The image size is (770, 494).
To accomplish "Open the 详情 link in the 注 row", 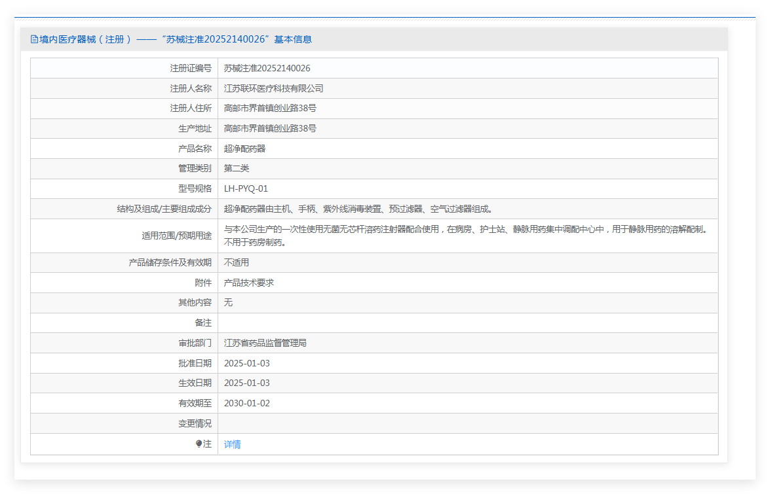I will pyautogui.click(x=232, y=444).
